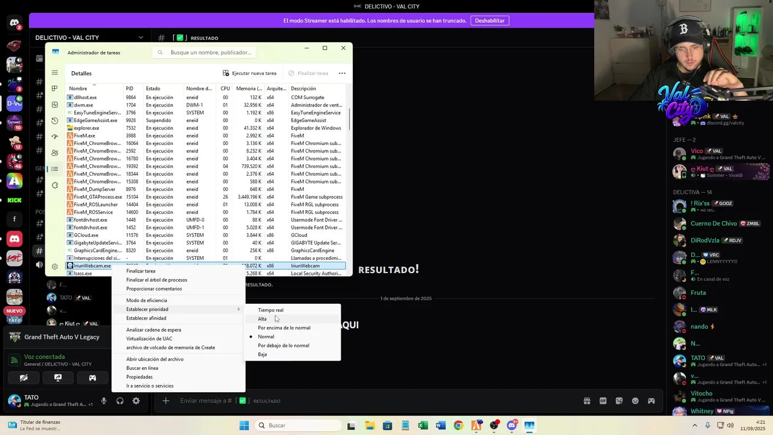Screen dimensions: 773x435
Task: Sort by the Memoria column header
Action: click(249, 89)
